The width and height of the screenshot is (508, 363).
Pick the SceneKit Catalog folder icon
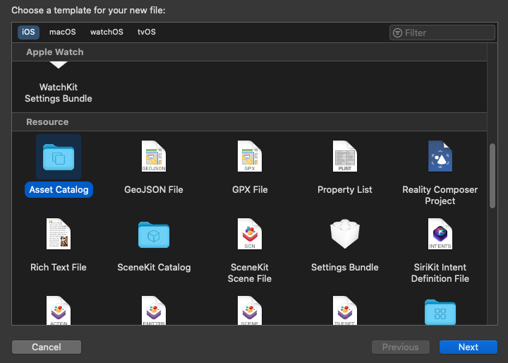pos(154,235)
